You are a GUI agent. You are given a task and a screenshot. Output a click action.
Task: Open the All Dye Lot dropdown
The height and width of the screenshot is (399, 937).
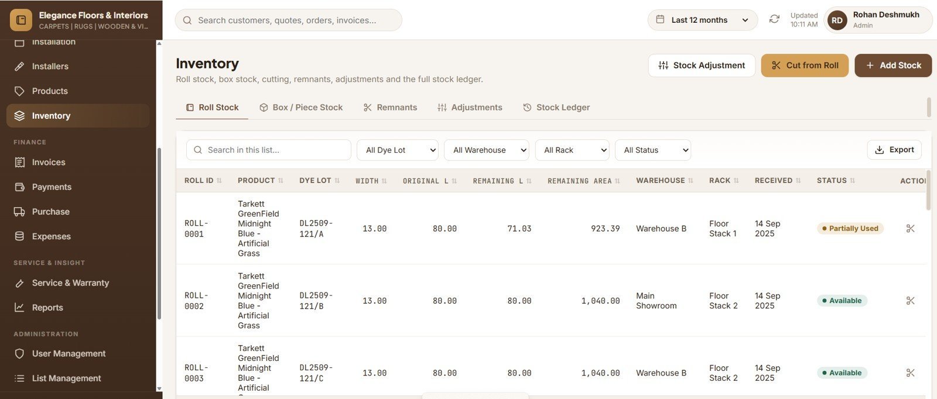[x=398, y=150]
